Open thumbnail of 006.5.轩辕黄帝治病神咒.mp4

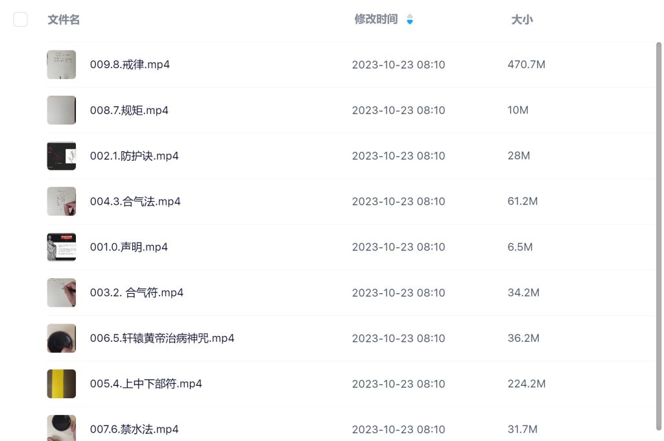(x=62, y=338)
